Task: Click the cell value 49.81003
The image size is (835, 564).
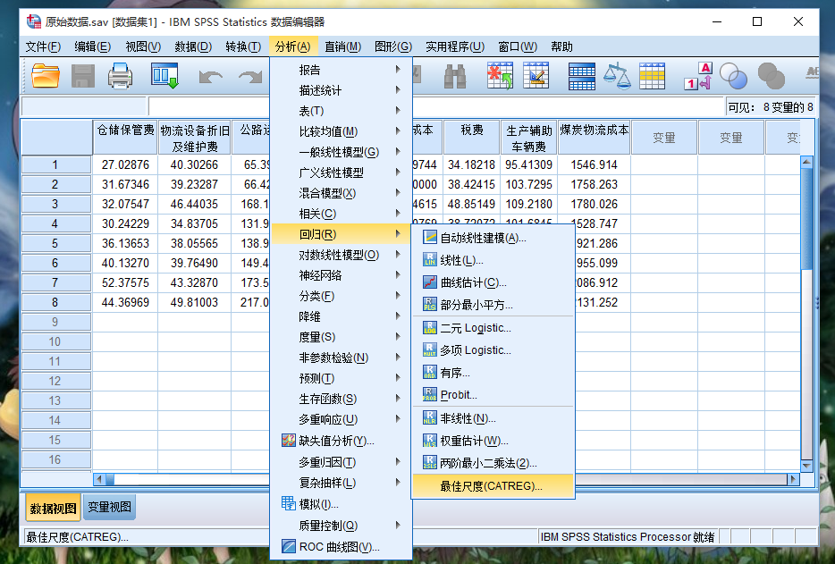Action: (194, 302)
